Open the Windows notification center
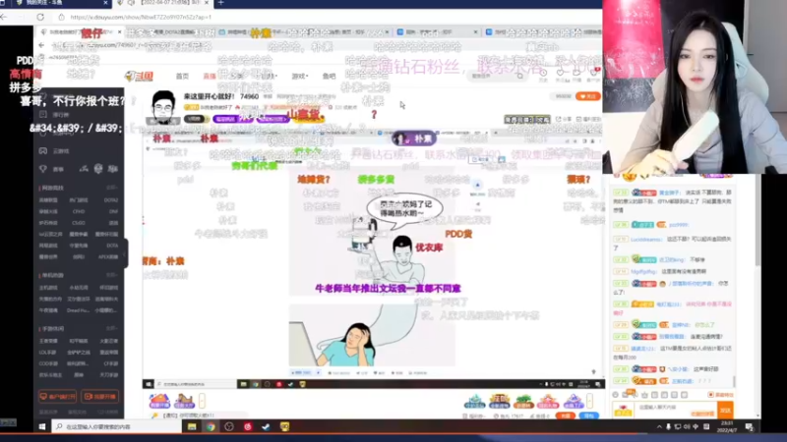This screenshot has height=442, width=787. click(749, 426)
